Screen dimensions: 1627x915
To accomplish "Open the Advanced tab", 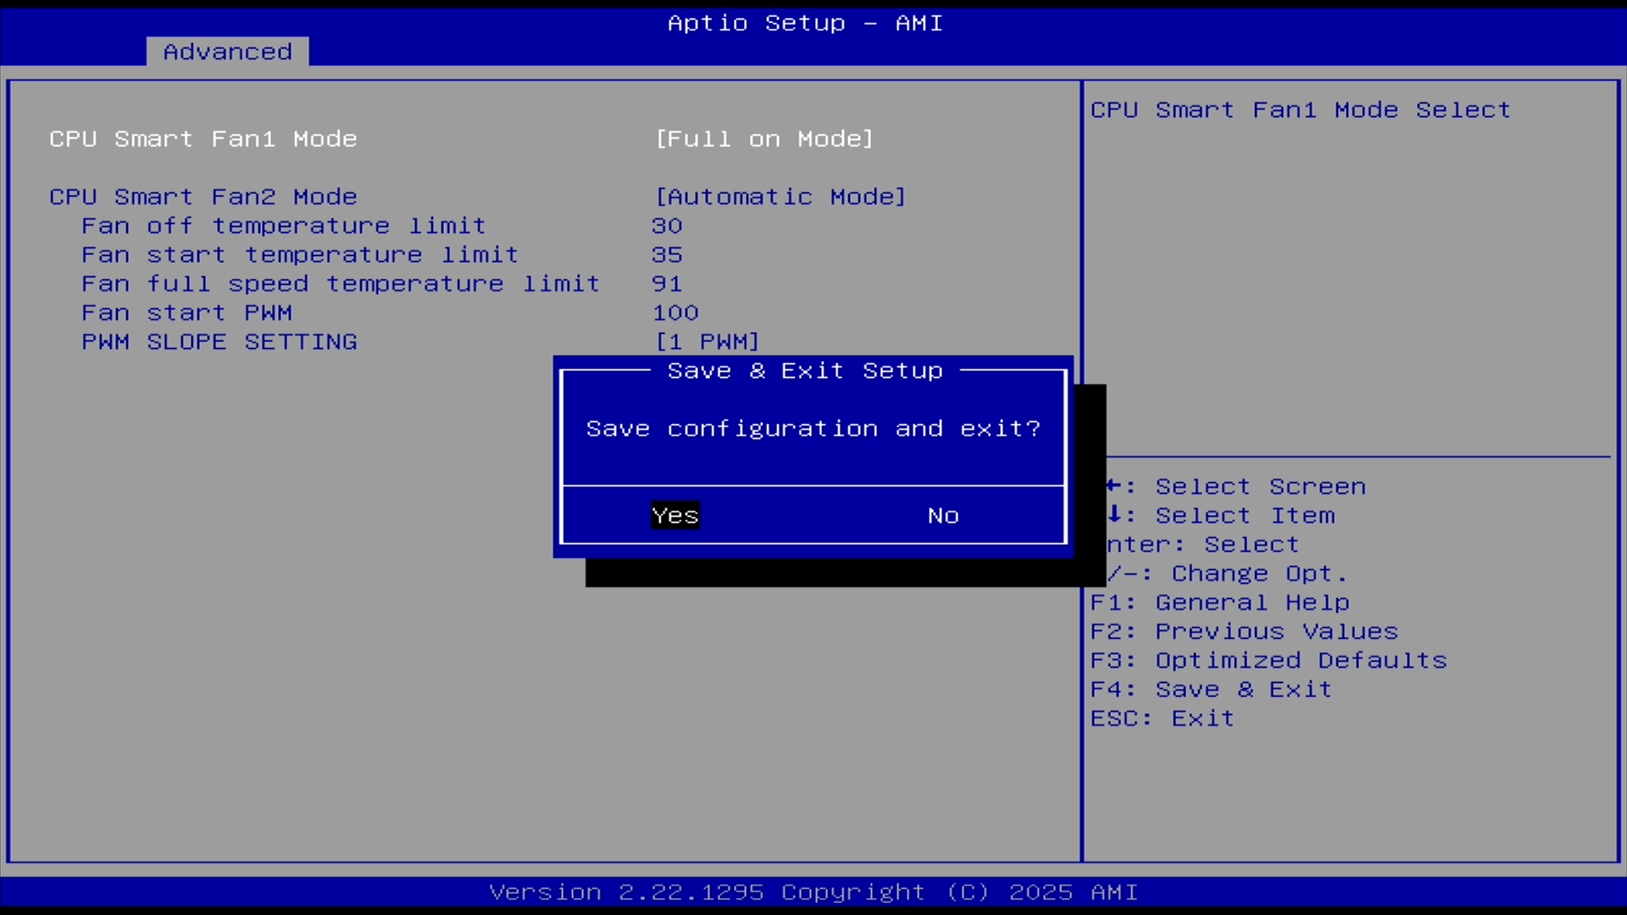I will [227, 52].
